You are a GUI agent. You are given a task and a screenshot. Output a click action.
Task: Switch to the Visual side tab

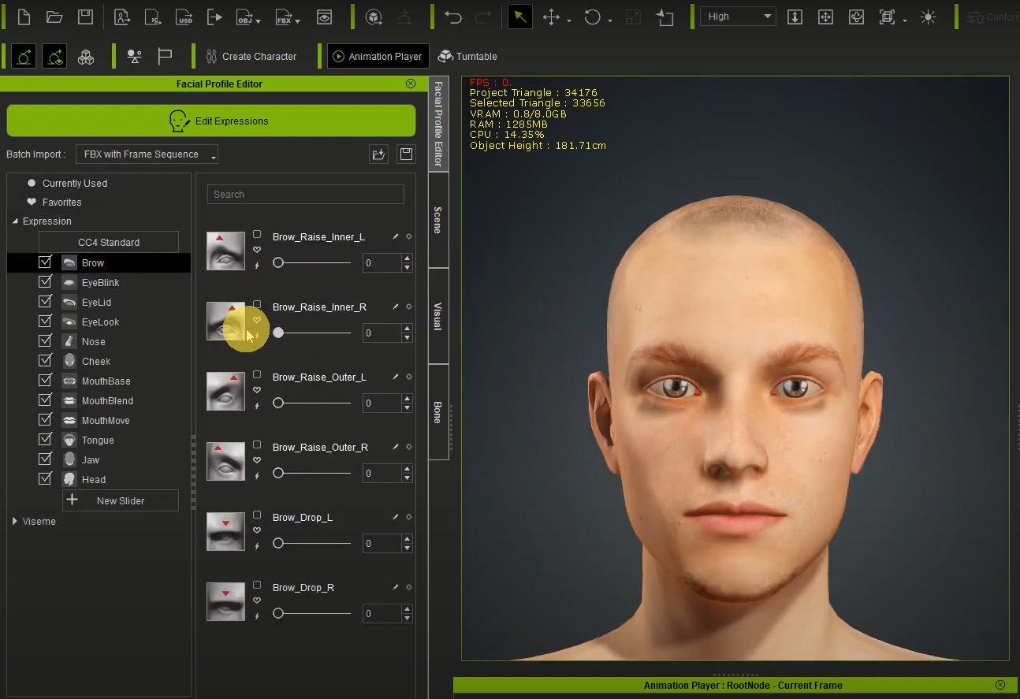[438, 316]
